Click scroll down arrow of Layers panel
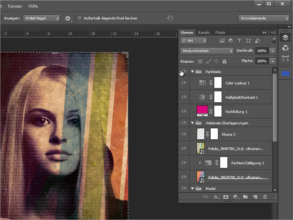 [275, 190]
